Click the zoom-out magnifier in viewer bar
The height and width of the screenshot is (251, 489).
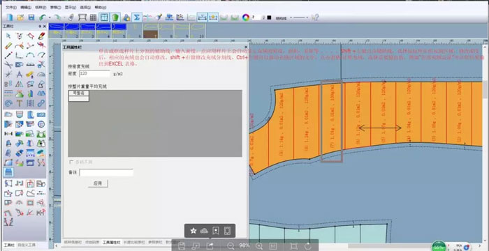[x=231, y=246]
